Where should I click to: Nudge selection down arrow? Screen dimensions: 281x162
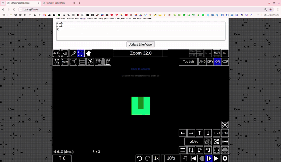(208, 133)
